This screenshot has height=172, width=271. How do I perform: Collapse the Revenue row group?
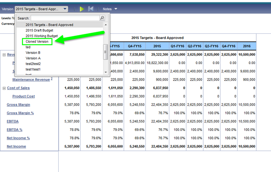(x=4, y=55)
